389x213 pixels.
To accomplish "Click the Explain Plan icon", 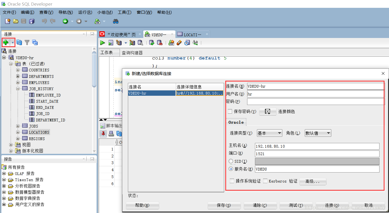I will point(119,43).
